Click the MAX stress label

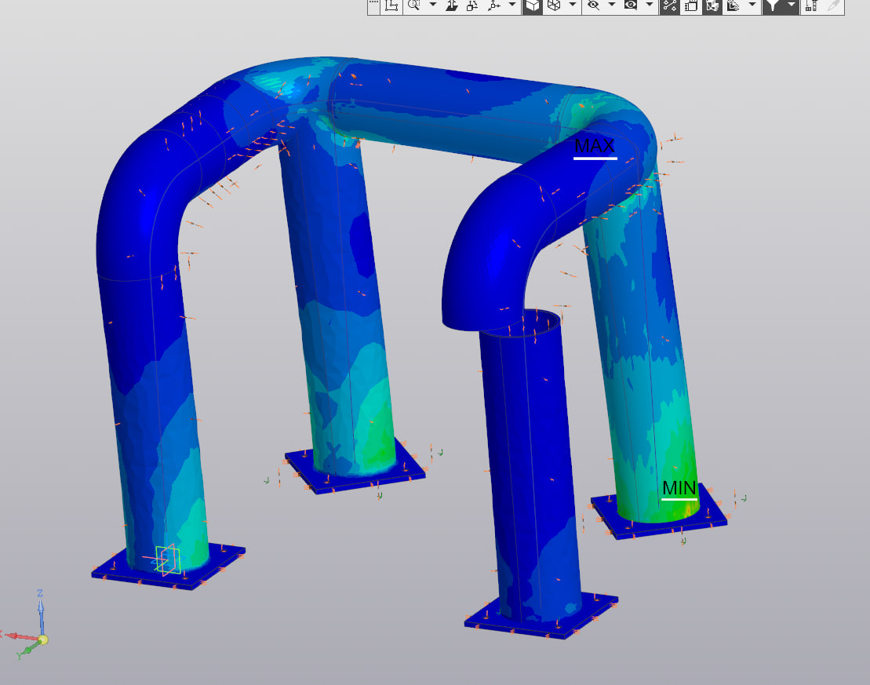coord(595,147)
